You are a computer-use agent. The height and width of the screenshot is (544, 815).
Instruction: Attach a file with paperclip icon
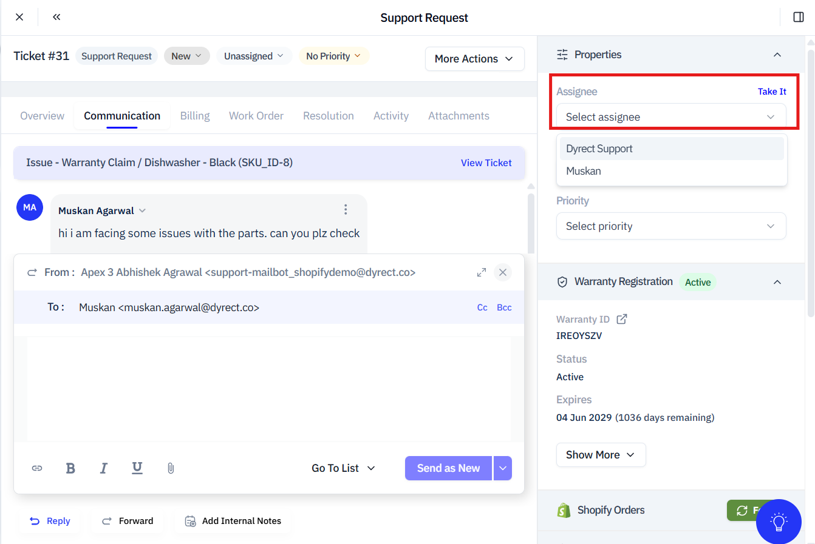coord(171,468)
